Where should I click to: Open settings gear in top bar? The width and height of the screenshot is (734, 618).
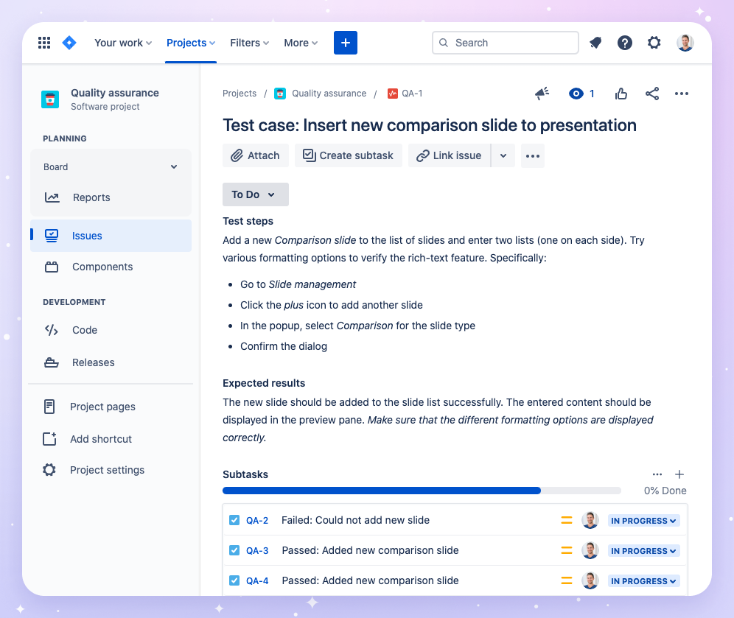(654, 43)
